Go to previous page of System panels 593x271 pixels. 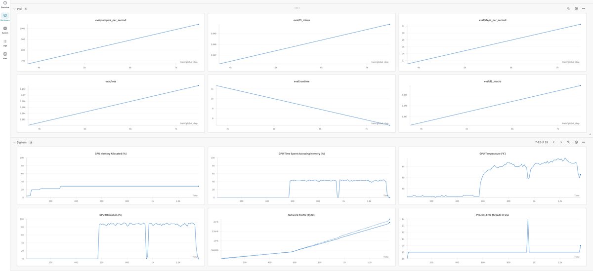[x=553, y=142]
